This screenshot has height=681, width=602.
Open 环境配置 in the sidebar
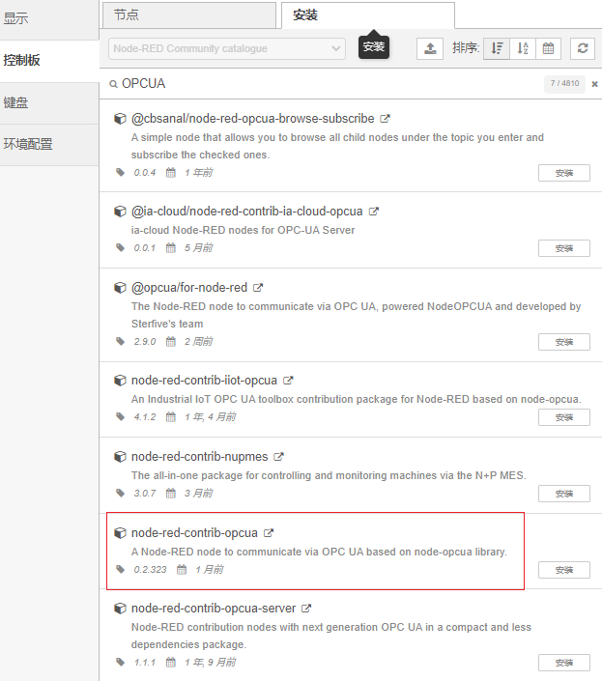pyautogui.click(x=49, y=144)
